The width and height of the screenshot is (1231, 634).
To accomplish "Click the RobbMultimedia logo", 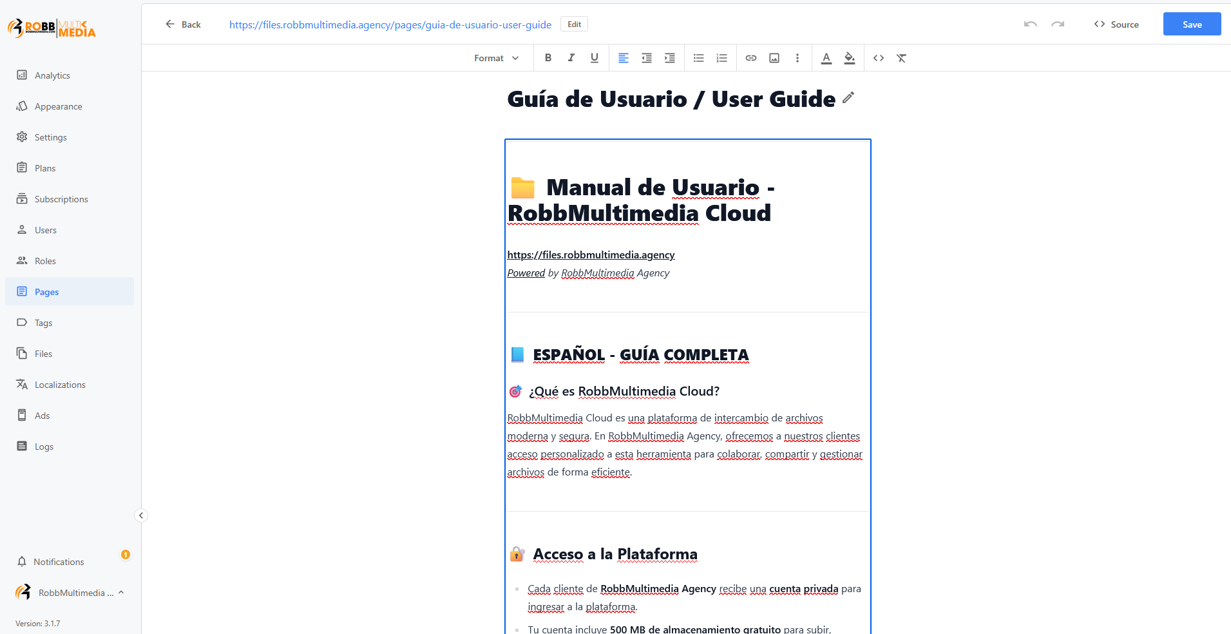I will click(x=52, y=28).
